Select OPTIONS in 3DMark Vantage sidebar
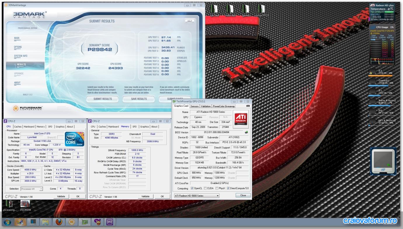This screenshot has height=229, width=403. (x=18, y=47)
